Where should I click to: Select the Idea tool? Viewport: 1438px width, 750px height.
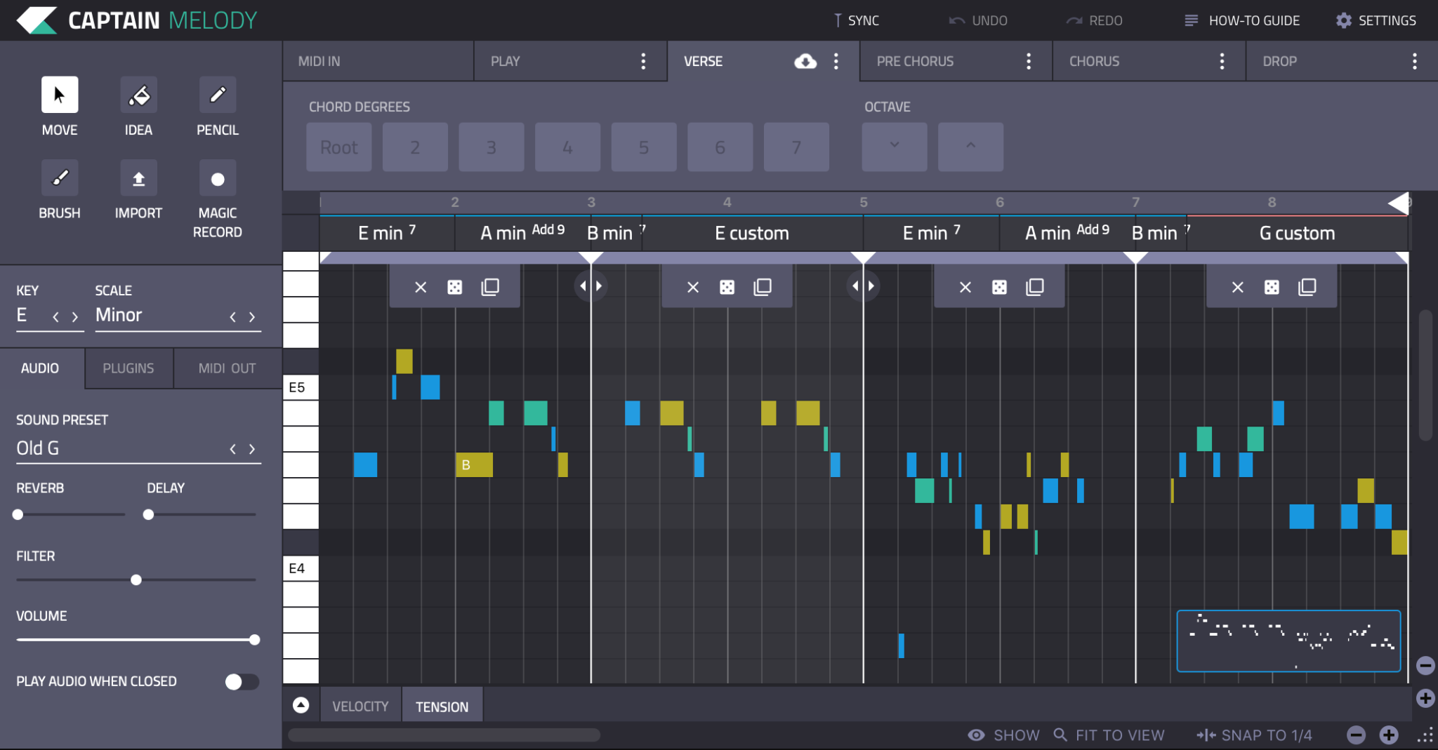pyautogui.click(x=138, y=95)
